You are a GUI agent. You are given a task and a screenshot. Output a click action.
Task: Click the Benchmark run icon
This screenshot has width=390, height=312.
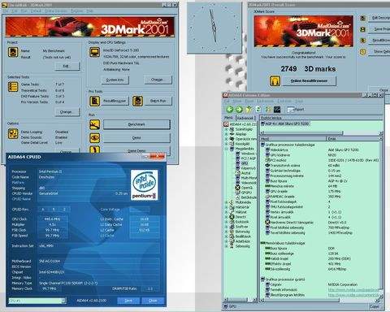(x=95, y=124)
